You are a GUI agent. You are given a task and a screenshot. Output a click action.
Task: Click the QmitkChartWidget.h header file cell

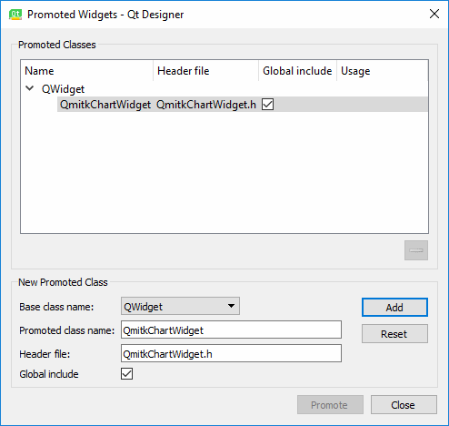coord(206,105)
